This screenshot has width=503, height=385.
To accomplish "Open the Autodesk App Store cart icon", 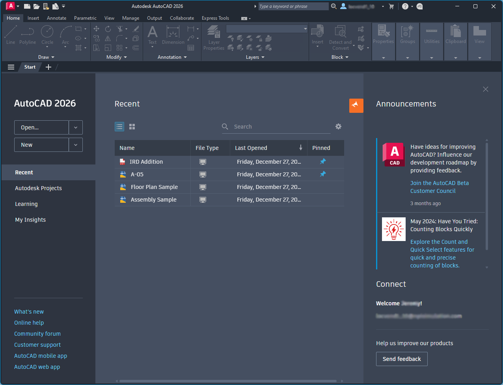I will click(x=391, y=6).
